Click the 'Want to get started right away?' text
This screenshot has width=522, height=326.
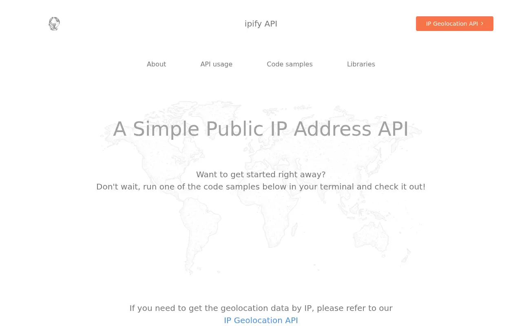[x=261, y=174]
